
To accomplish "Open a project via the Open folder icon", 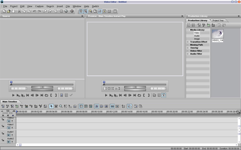I will 9,11.
